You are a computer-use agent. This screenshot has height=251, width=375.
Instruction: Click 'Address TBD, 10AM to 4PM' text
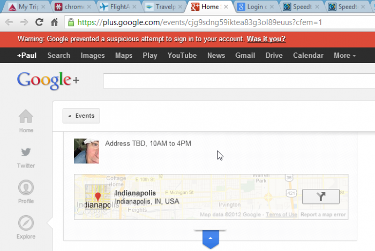[x=148, y=143]
